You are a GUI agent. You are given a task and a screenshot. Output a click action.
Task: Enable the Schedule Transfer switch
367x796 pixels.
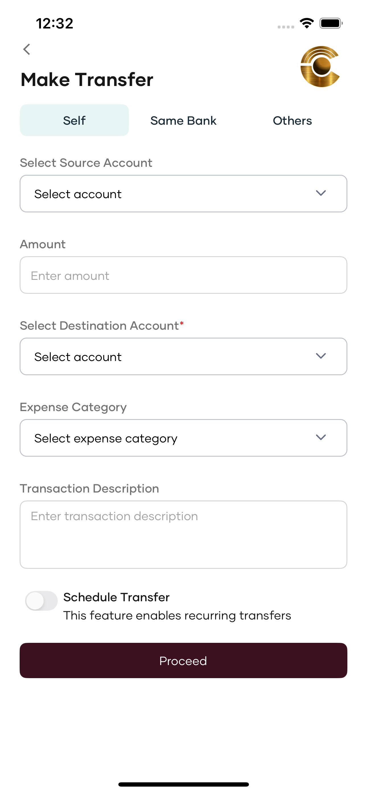click(42, 601)
